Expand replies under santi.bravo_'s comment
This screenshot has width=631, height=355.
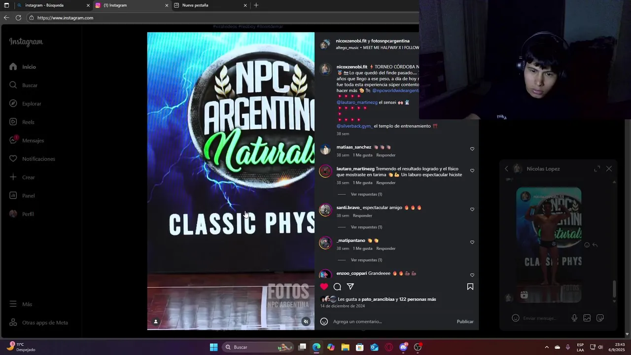pyautogui.click(x=366, y=227)
